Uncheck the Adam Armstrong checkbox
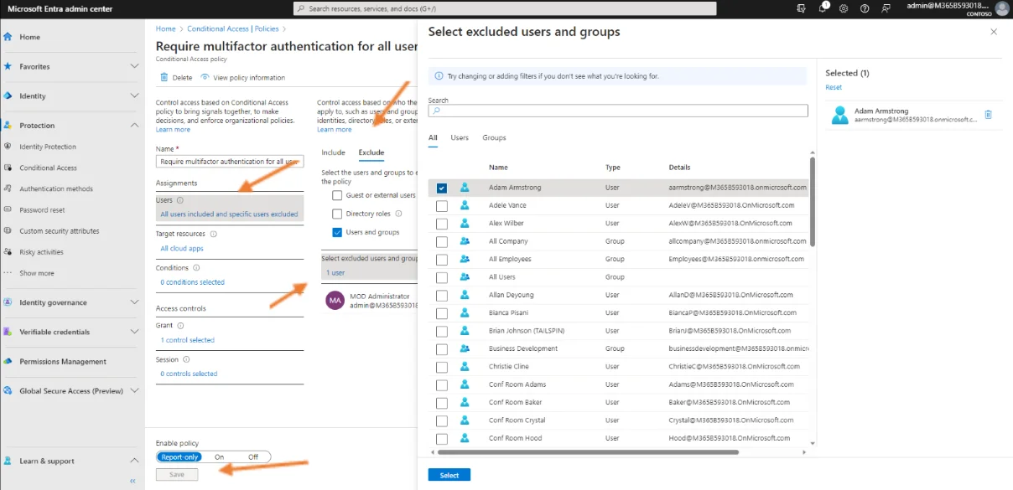1013x490 pixels. (442, 188)
